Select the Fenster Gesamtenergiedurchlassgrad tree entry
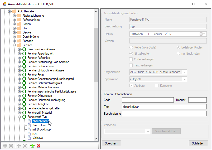212x150 pixels. pyautogui.click(x=51, y=79)
